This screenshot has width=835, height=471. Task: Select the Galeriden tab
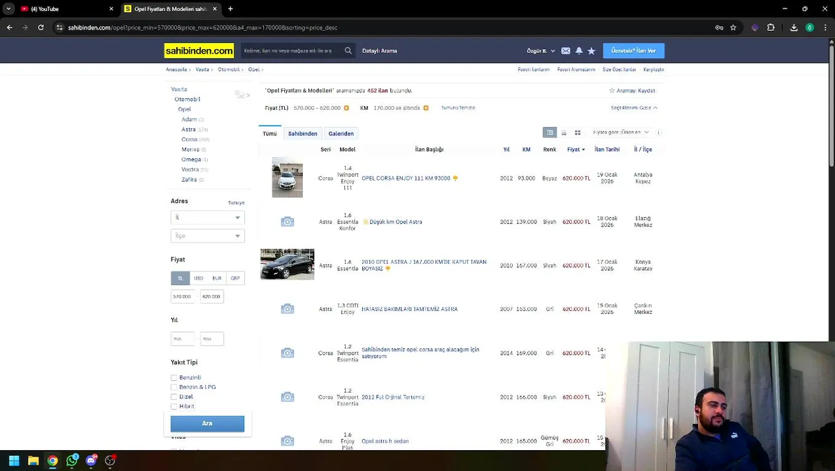click(341, 133)
